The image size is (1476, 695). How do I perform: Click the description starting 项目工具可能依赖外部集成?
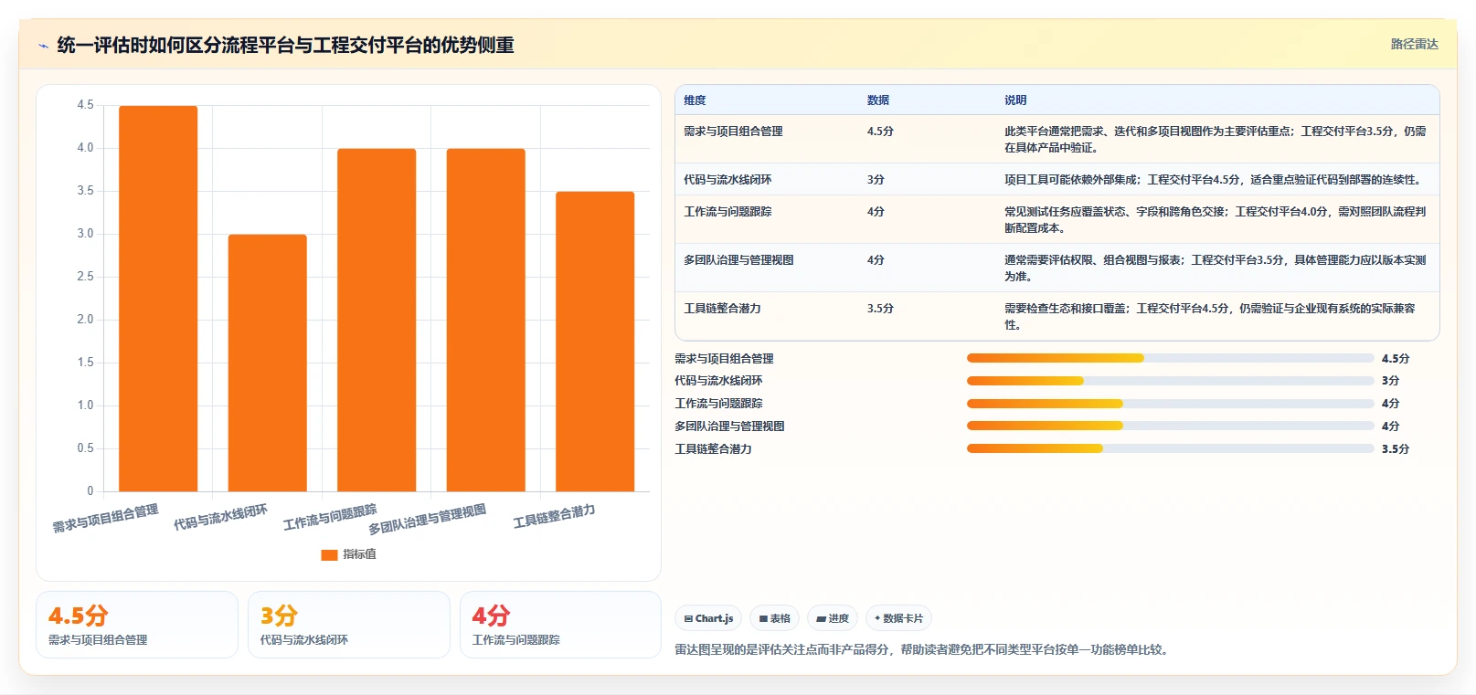(1213, 180)
